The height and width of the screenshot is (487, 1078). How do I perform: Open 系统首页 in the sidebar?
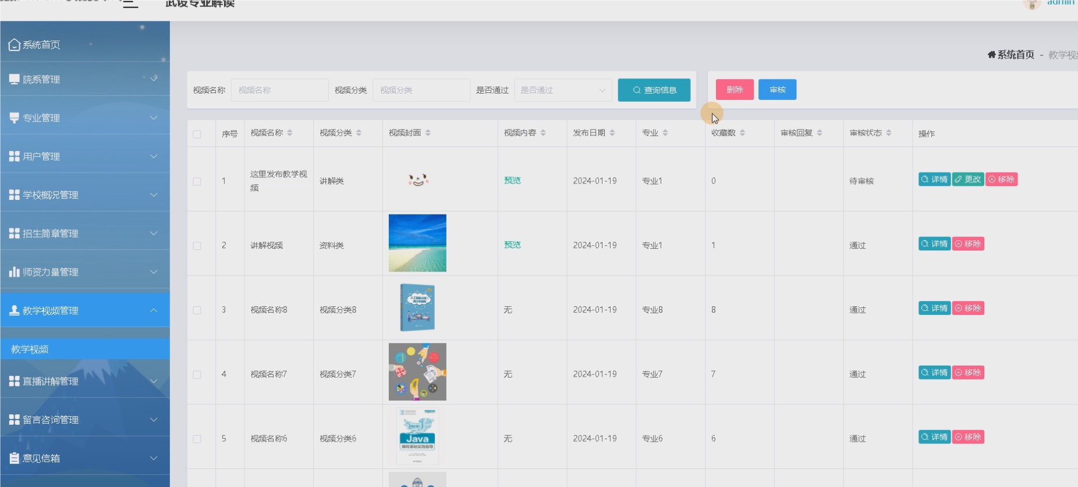[x=41, y=45]
